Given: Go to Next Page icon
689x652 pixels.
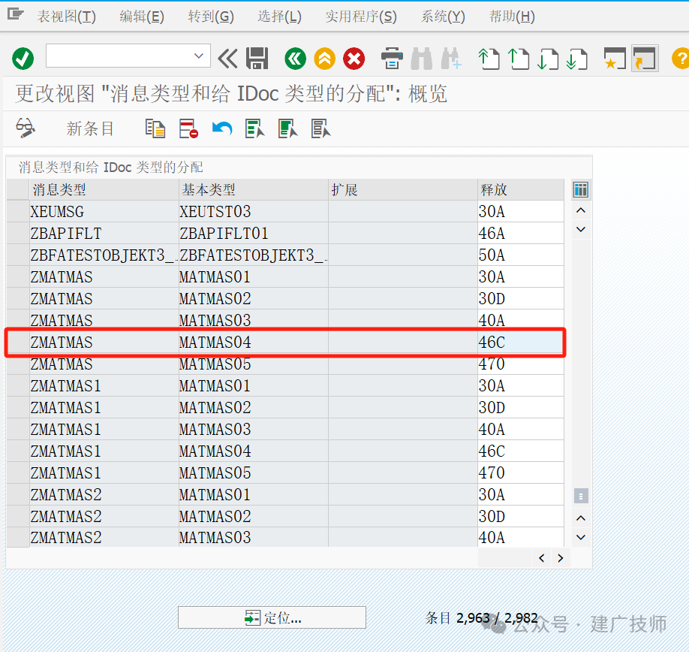Looking at the screenshot, I should pos(547,59).
